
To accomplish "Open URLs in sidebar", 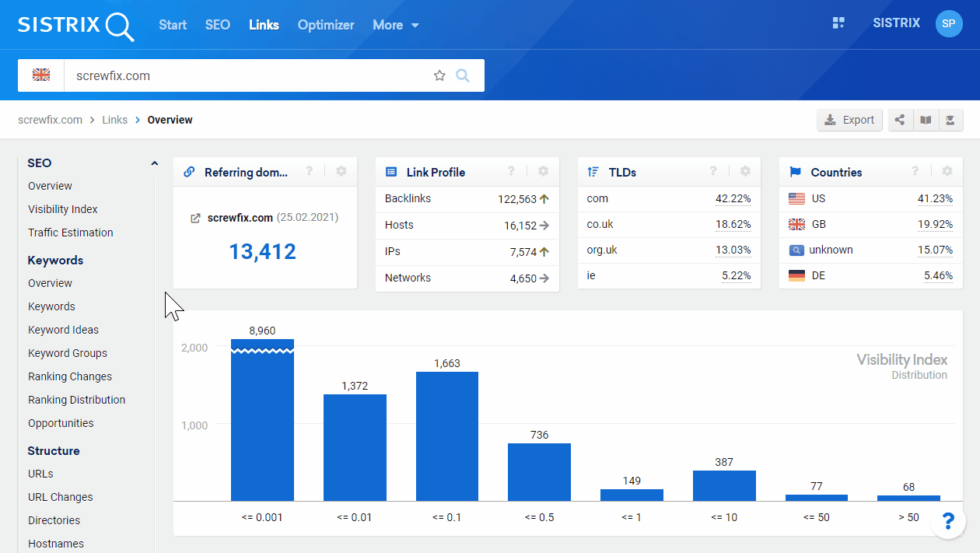I will point(40,474).
